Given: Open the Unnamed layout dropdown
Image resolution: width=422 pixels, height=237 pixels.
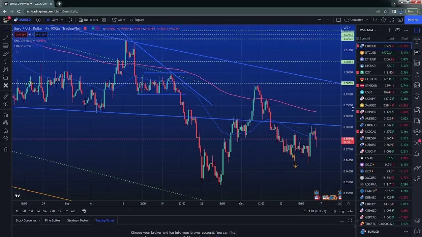Looking at the screenshot, I should coord(356,20).
